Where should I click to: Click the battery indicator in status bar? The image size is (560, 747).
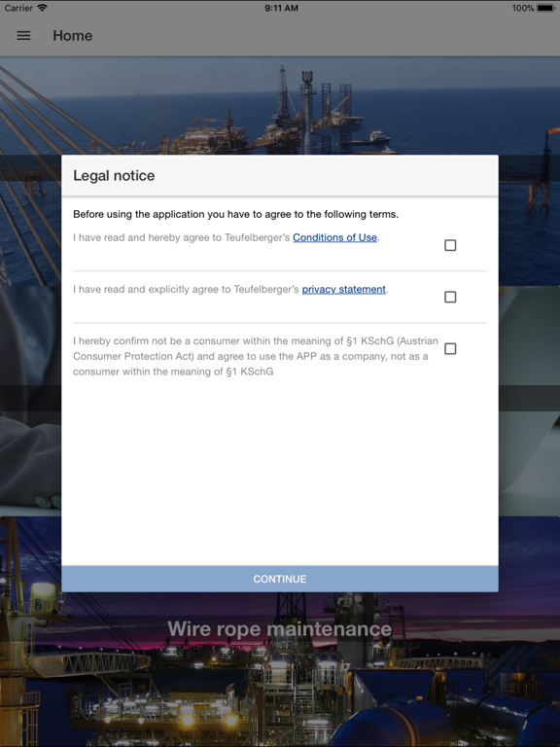[x=545, y=8]
